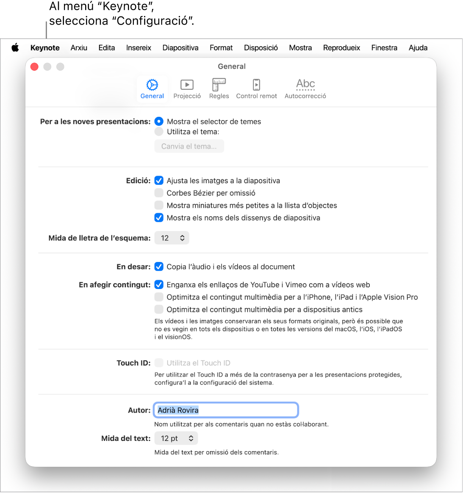
Task: Click the Autor name field
Action: [x=226, y=410]
